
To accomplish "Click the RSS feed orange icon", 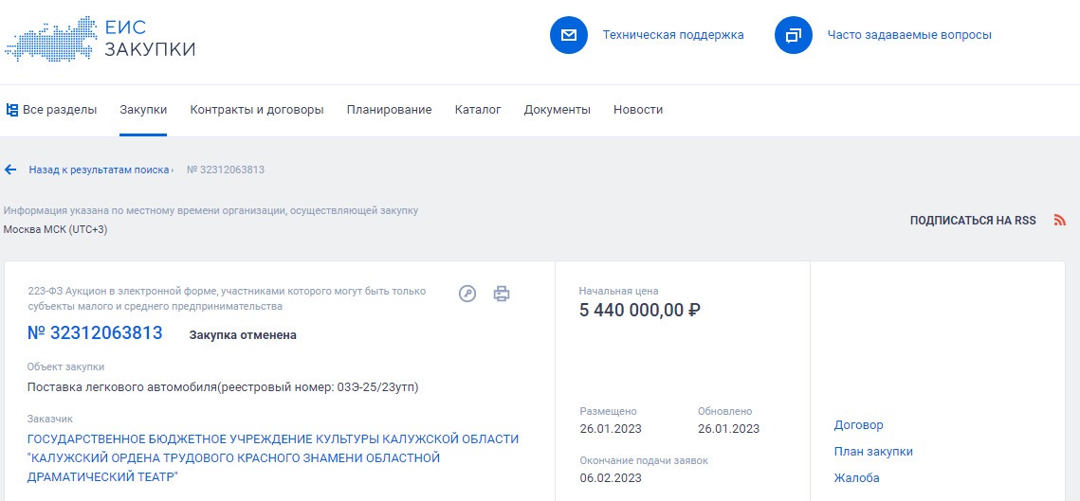I will (x=1060, y=221).
